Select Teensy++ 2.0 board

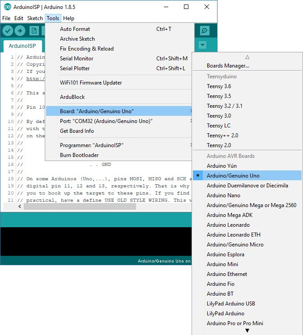(247, 136)
